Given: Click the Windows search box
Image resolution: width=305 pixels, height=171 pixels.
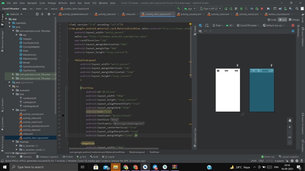Looking at the screenshot, I should 44,167.
